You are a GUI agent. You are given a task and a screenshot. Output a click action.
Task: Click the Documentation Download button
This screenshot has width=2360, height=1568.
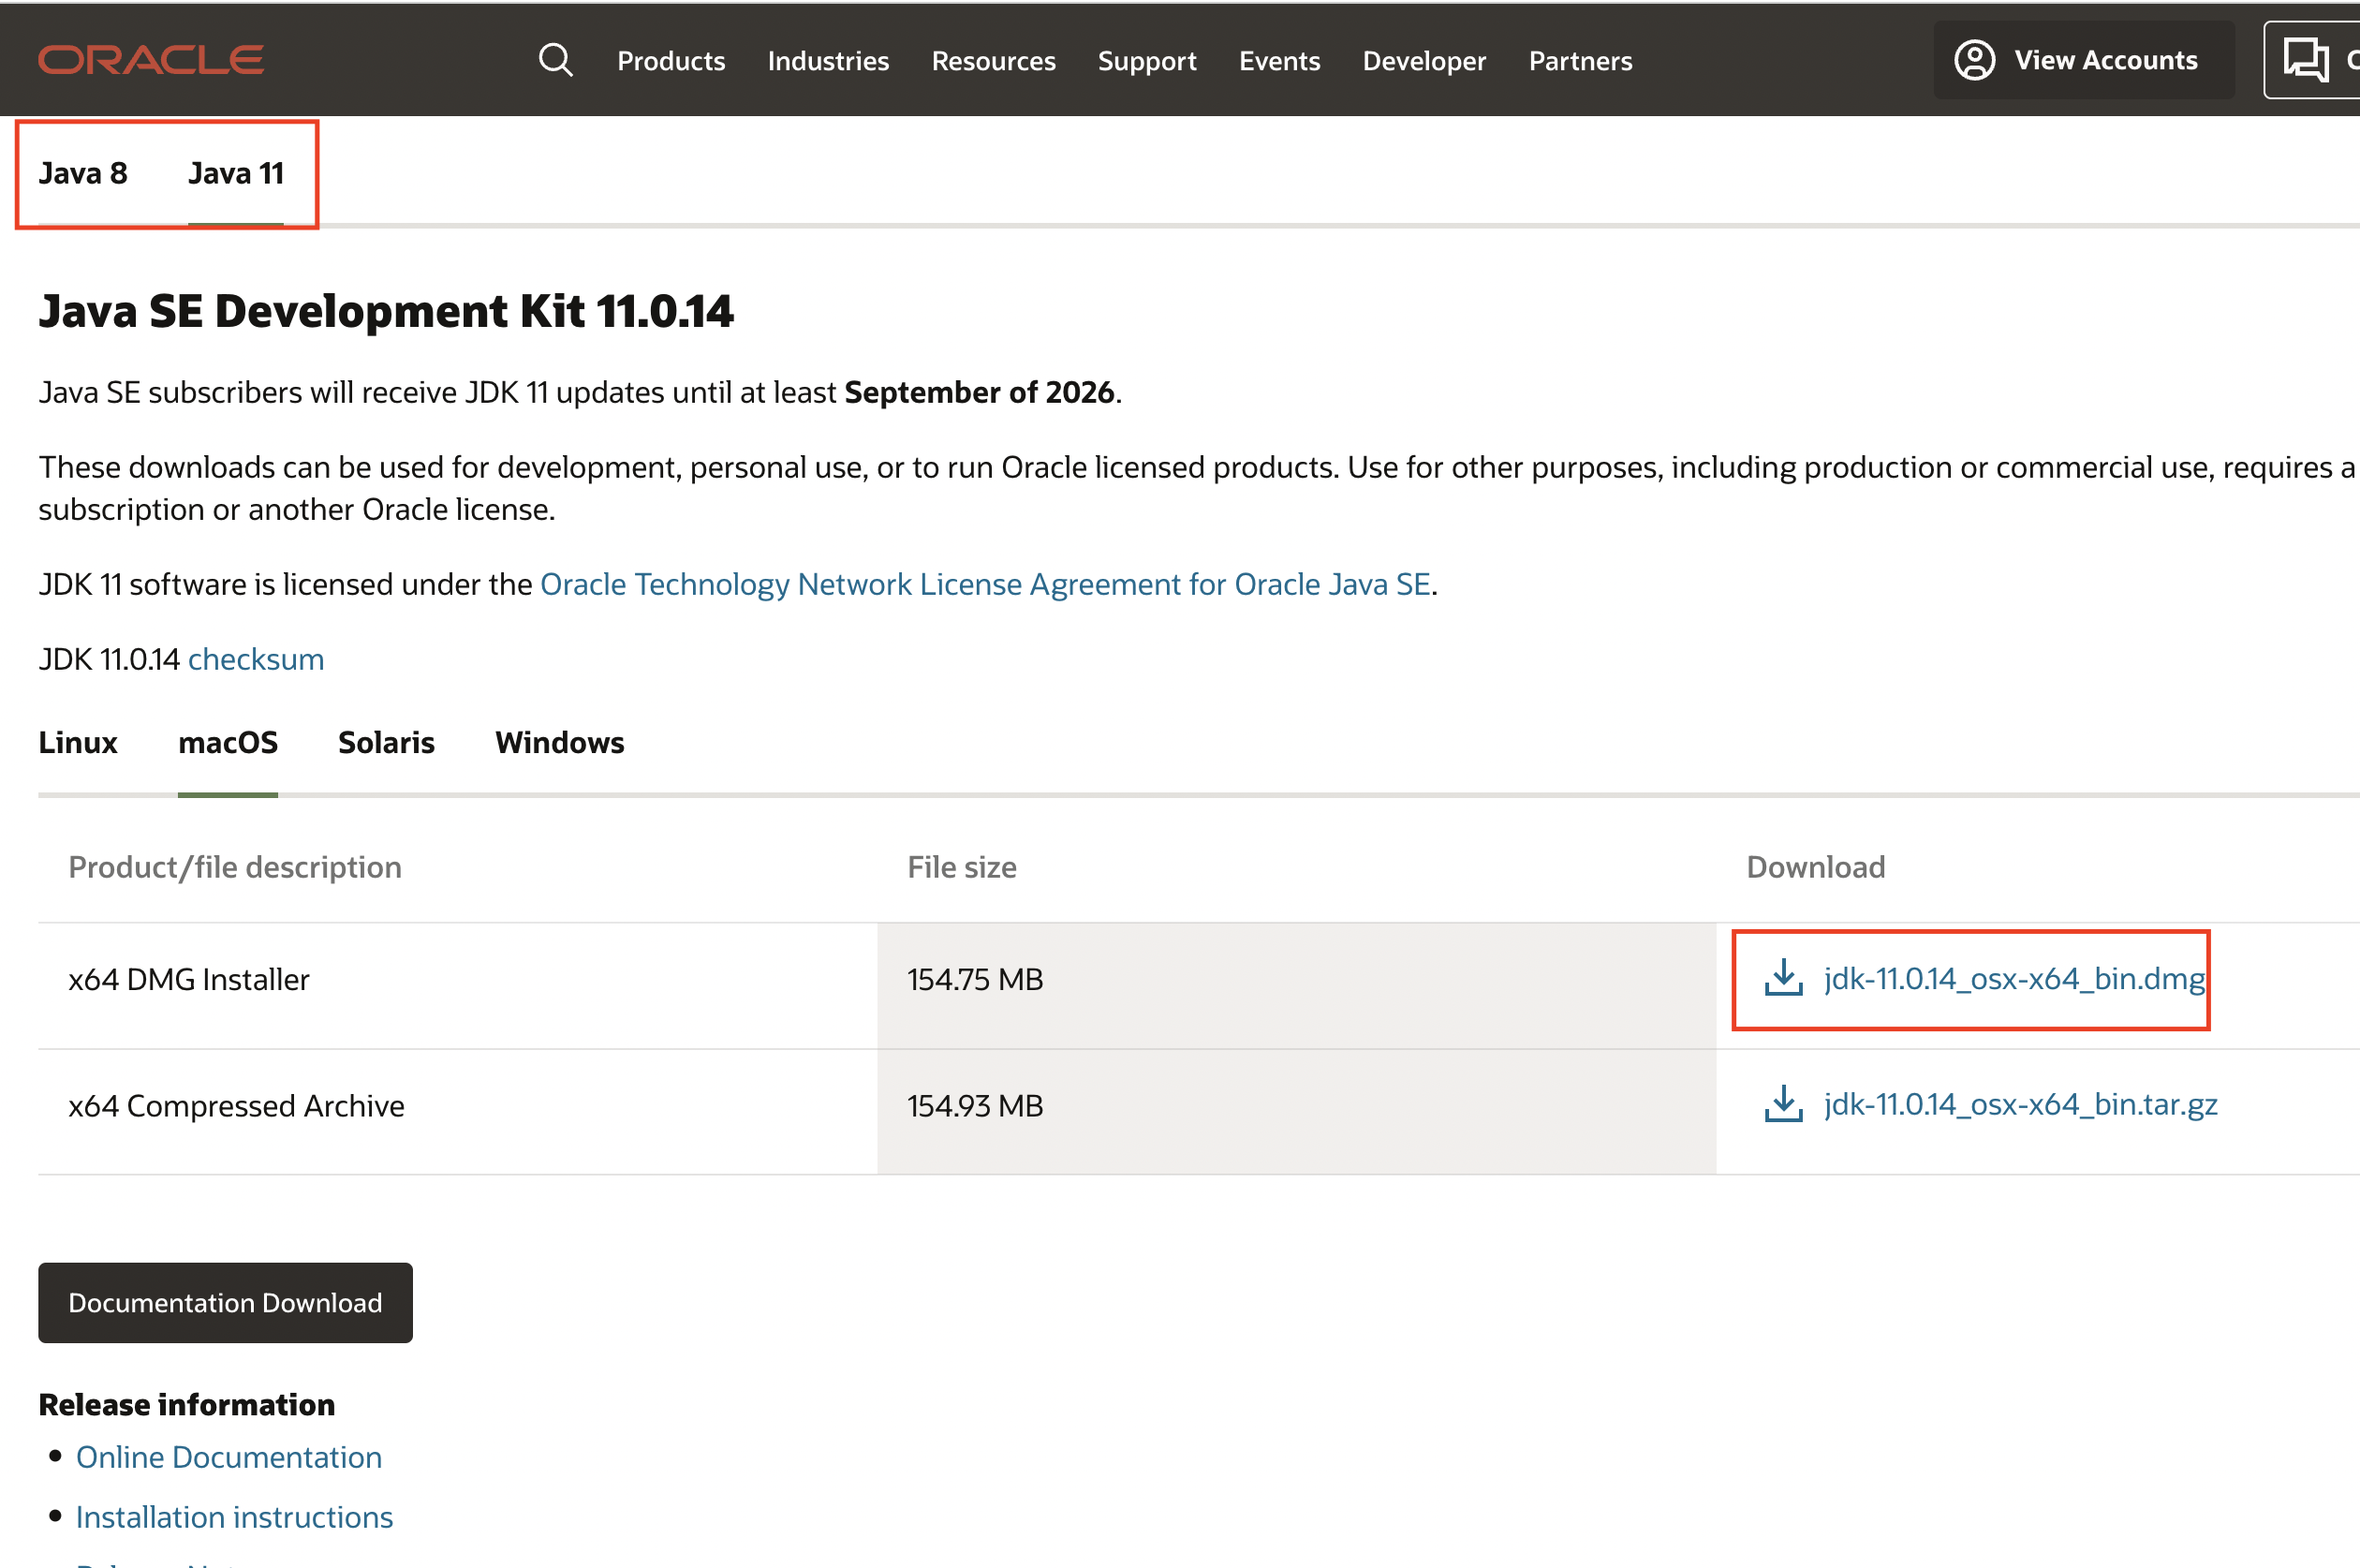(x=225, y=1302)
